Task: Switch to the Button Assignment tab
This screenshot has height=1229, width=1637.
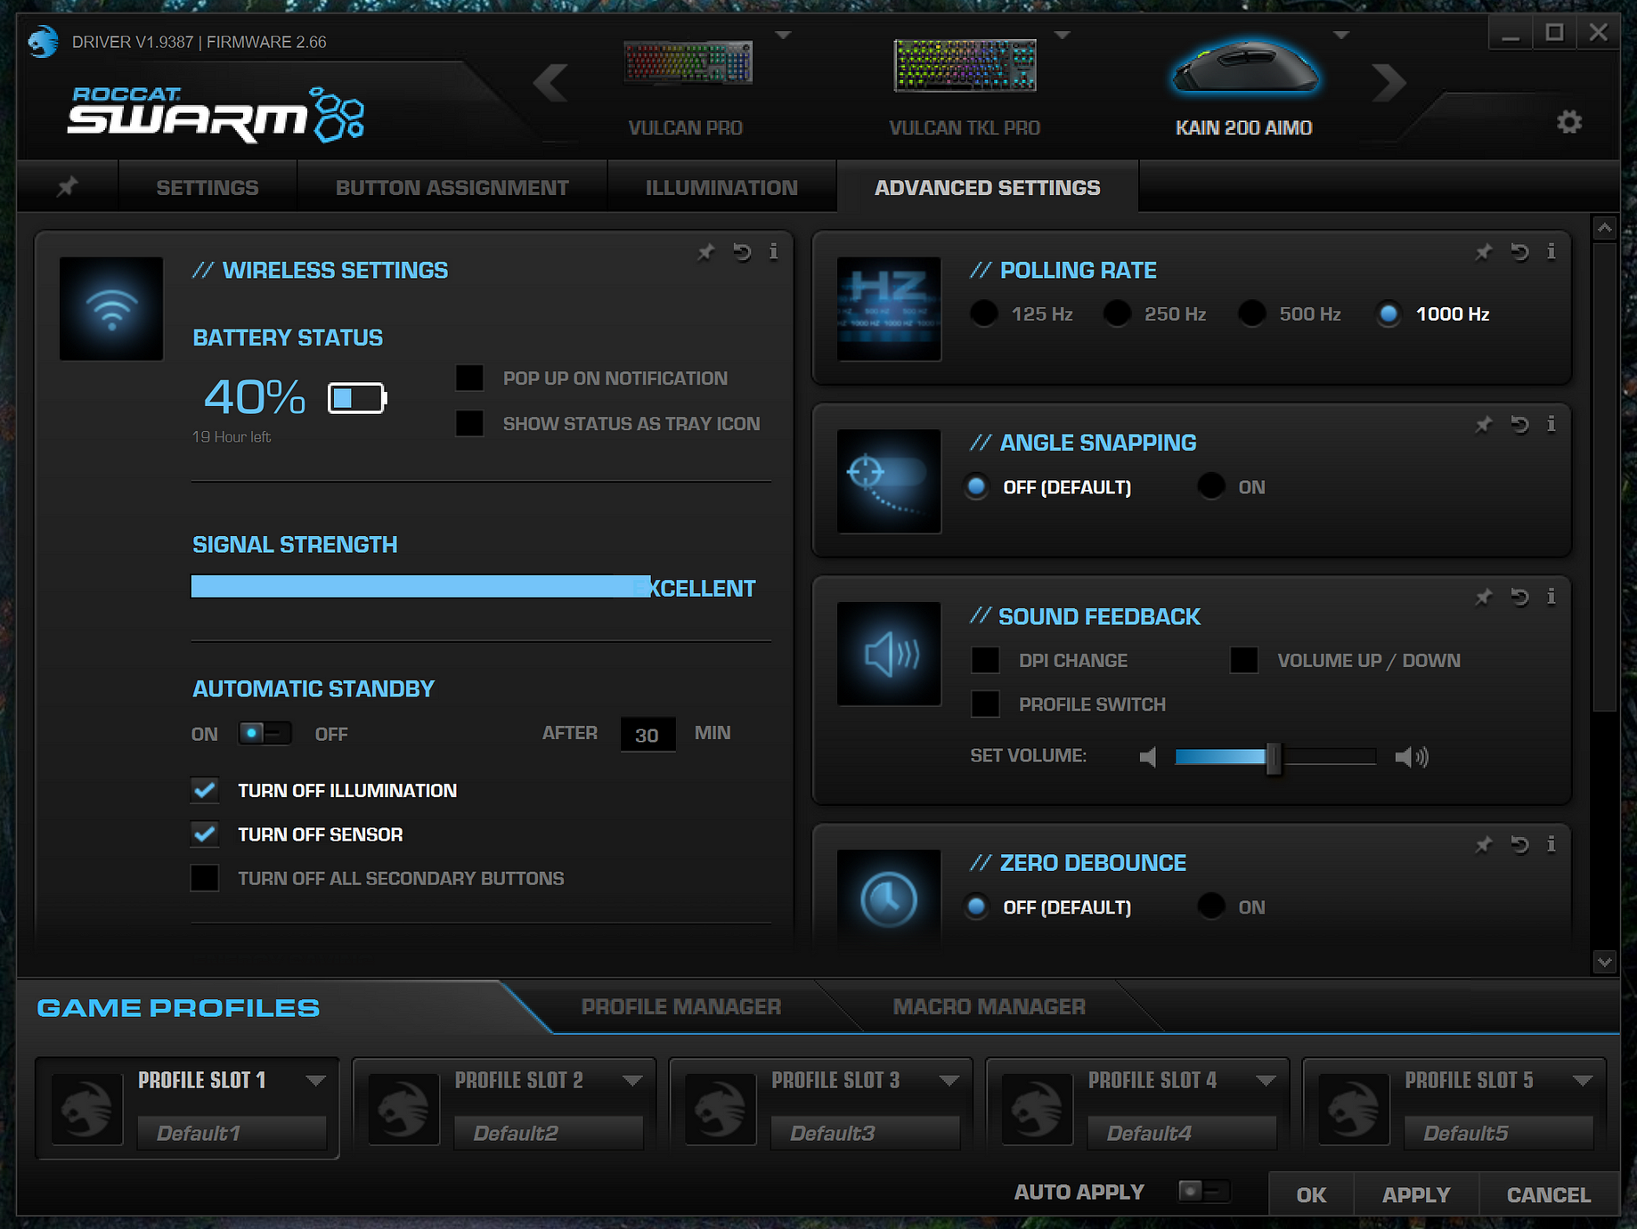Action: [x=452, y=187]
